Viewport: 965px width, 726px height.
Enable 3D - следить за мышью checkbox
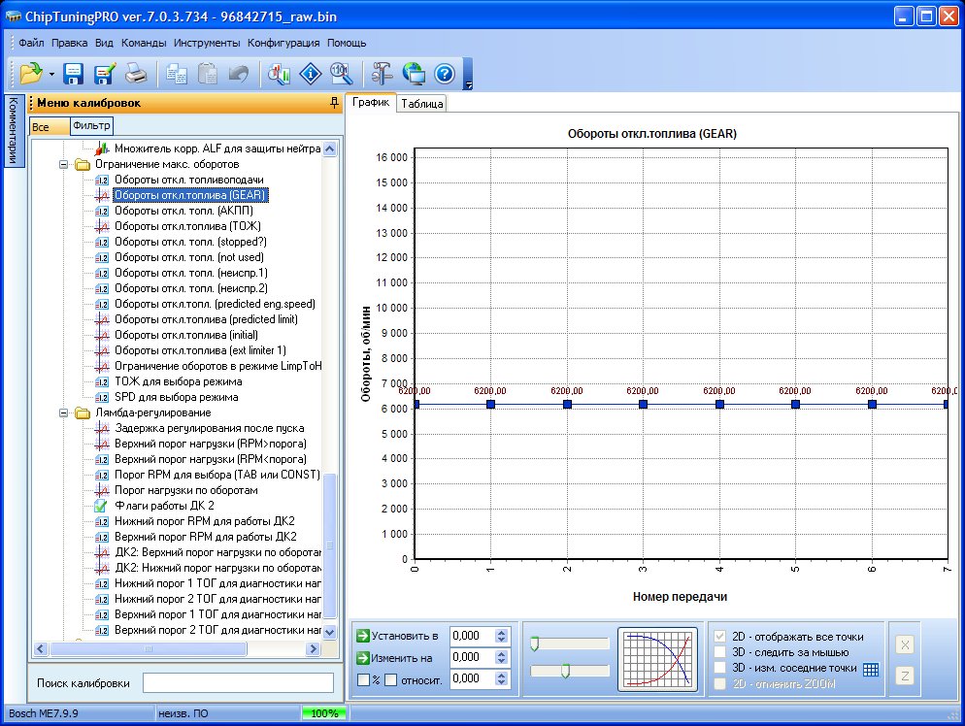(720, 652)
